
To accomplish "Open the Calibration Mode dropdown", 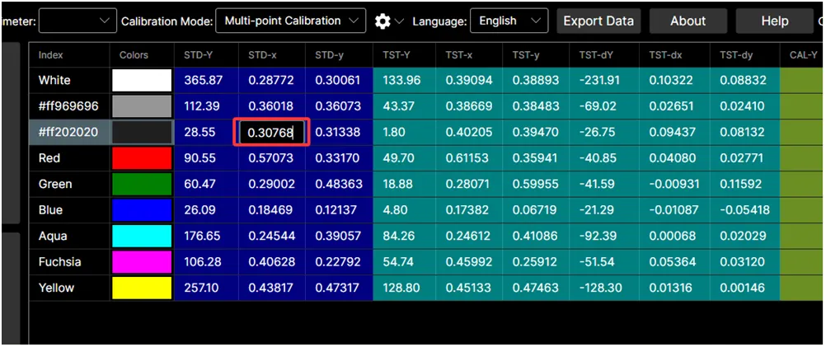I will click(290, 21).
